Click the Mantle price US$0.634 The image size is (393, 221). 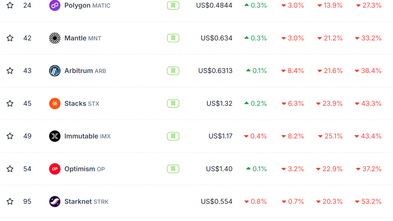pos(216,38)
